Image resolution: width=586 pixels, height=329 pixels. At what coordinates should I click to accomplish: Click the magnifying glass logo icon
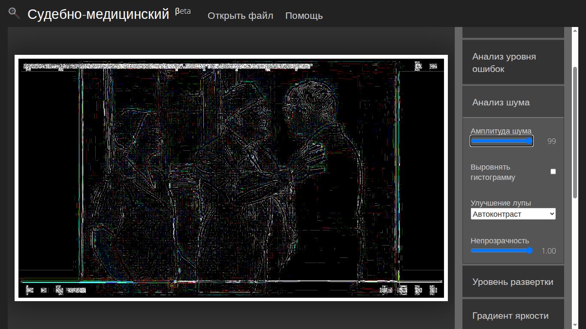(14, 13)
